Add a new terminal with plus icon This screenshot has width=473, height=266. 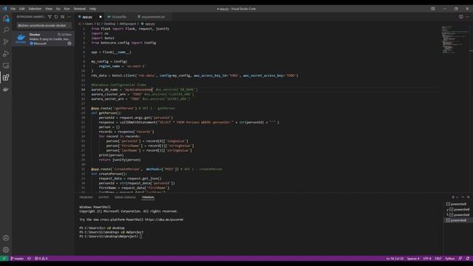pyautogui.click(x=453, y=197)
